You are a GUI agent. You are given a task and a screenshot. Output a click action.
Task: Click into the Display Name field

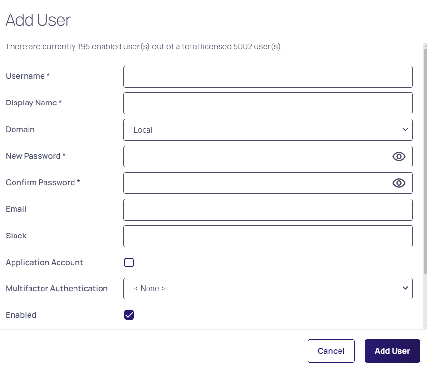coord(268,103)
